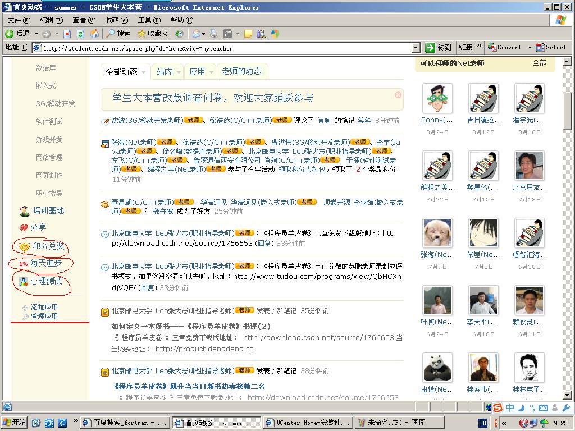Open the Convert dropdown arrow
Screen dimensions: 575x431
(x=530, y=47)
